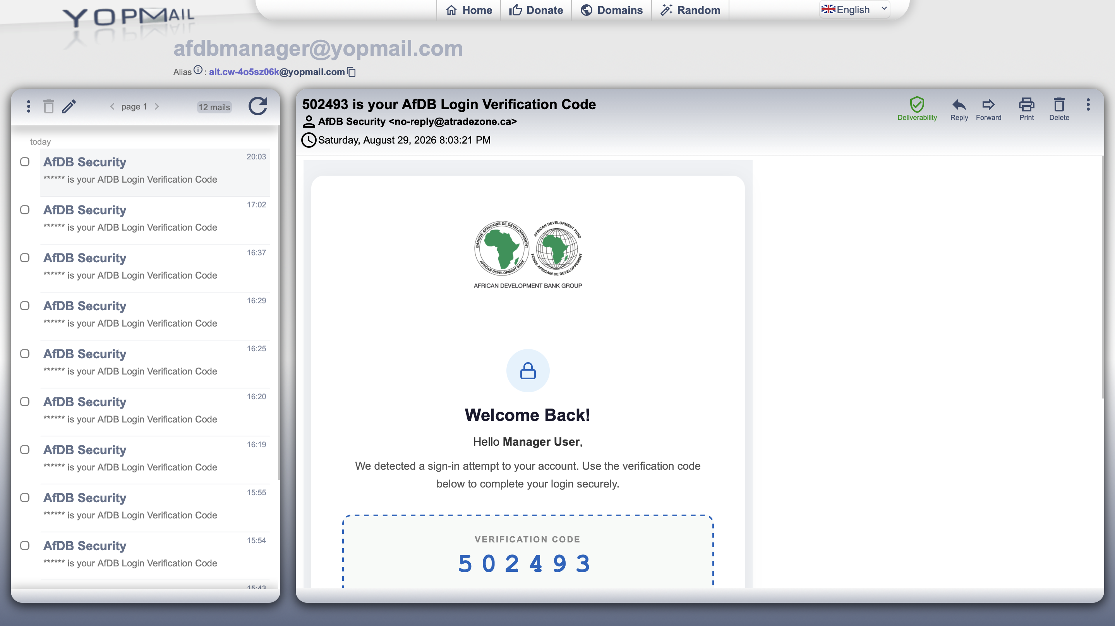Delete the open verification email
1115x626 pixels.
pyautogui.click(x=1059, y=109)
